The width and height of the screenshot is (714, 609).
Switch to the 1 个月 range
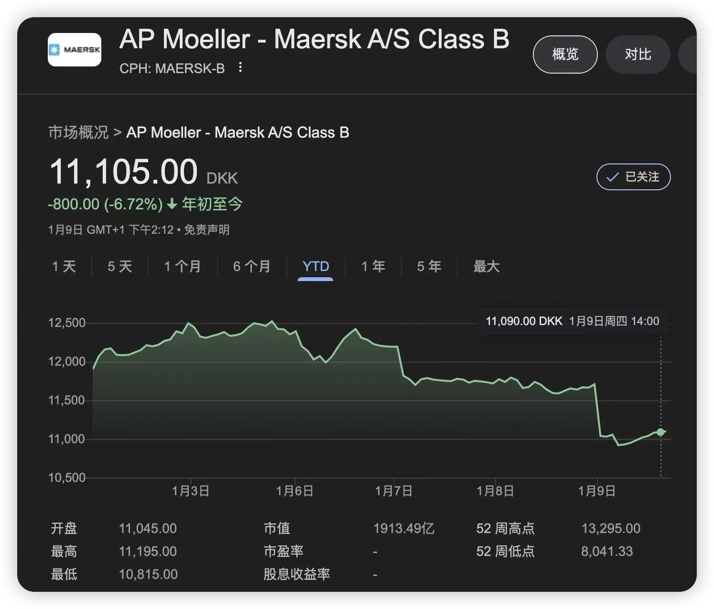183,266
